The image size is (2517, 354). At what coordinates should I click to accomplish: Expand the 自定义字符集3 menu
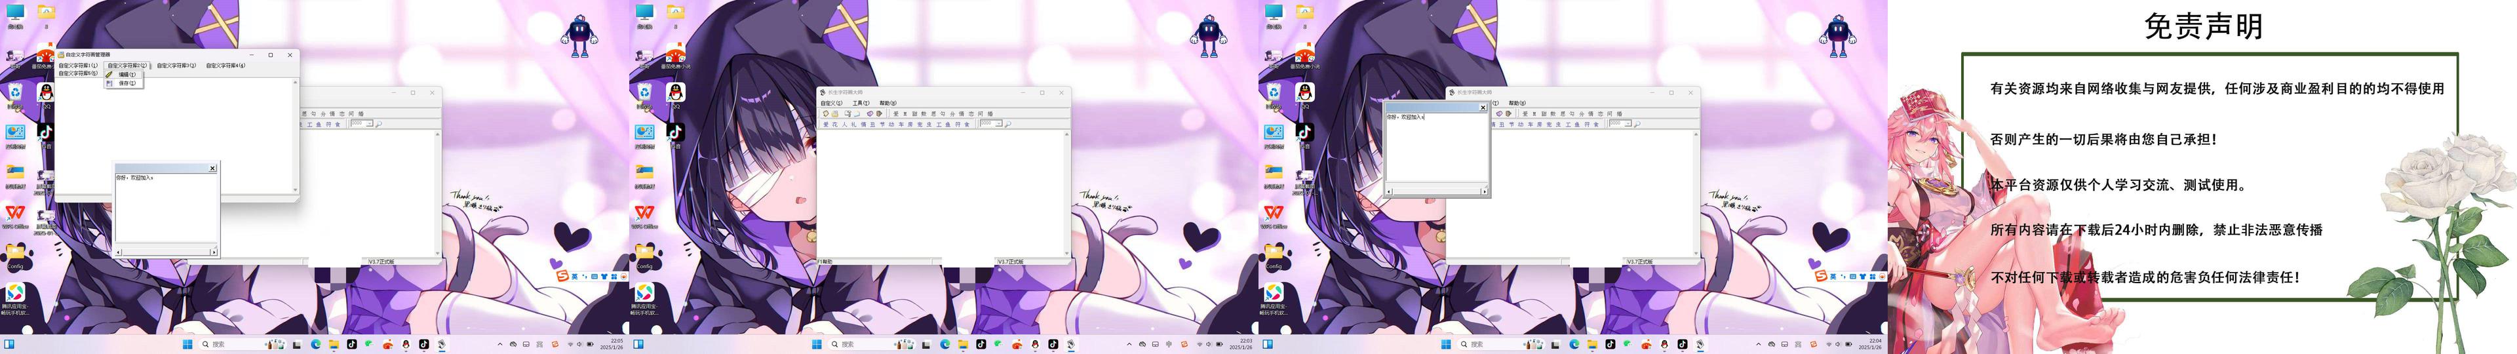point(176,66)
